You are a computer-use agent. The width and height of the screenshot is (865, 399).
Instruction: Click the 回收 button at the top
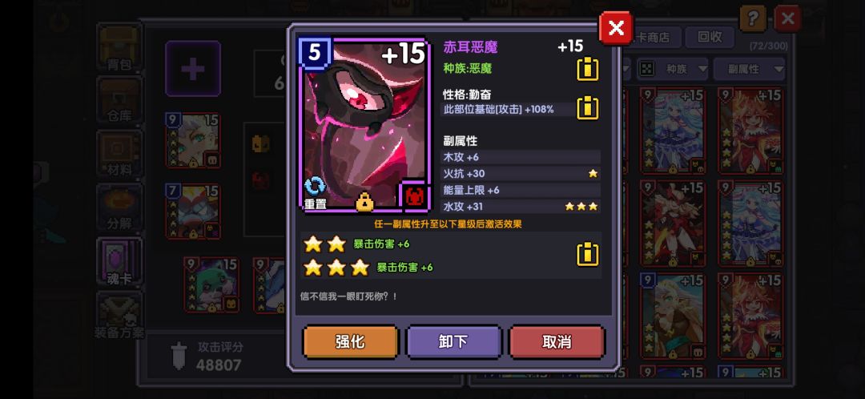click(x=710, y=37)
